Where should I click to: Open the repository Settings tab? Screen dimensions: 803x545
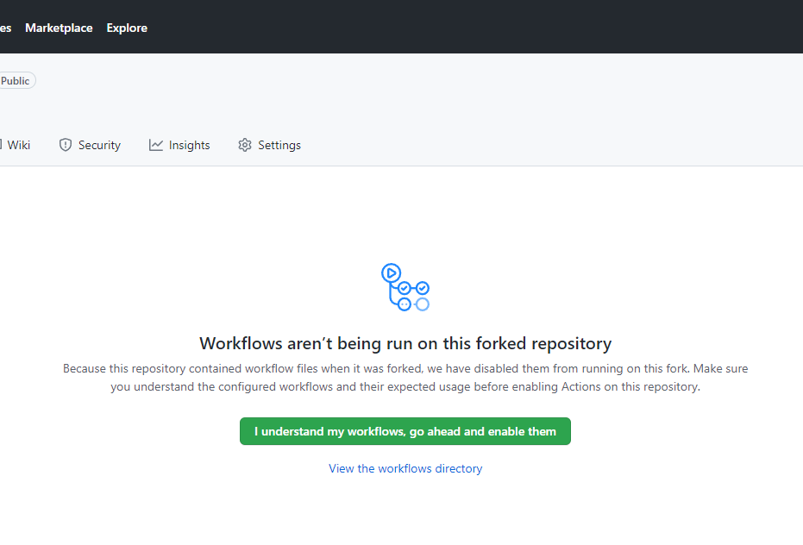point(268,144)
